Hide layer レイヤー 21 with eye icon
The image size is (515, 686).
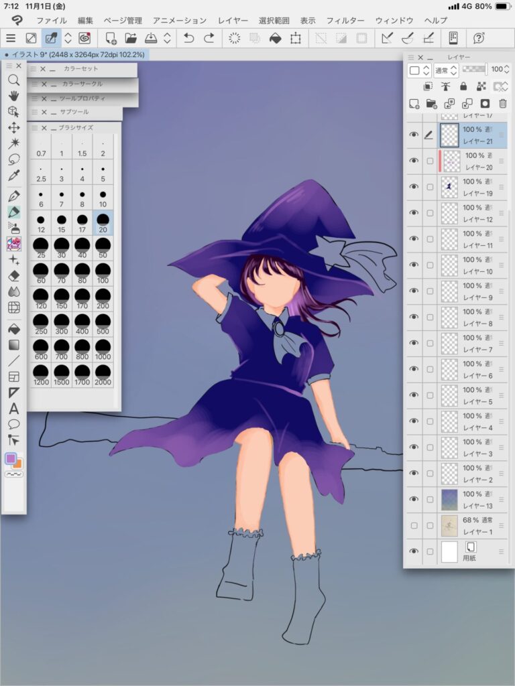[x=414, y=135]
